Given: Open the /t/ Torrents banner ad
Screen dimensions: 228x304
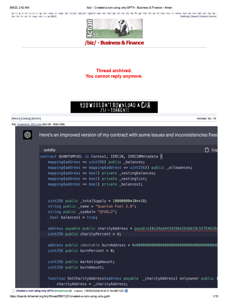Looking at the screenshot, I should (114, 107).
